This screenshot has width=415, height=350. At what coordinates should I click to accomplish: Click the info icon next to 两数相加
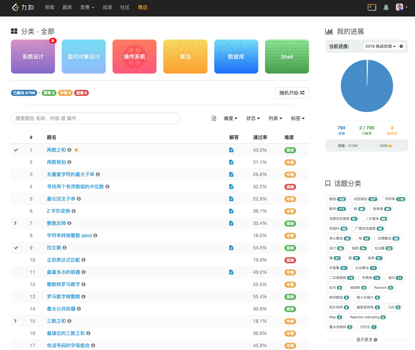pyautogui.click(x=69, y=162)
